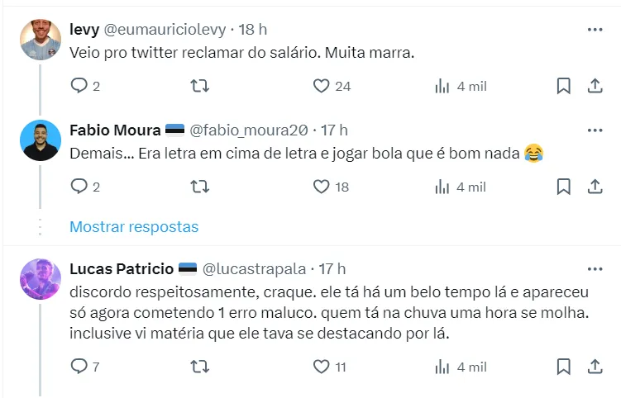Screen dimensions: 621x398
Task: Open the 17 h timestamp on Lucas's tweet
Action: tap(332, 269)
